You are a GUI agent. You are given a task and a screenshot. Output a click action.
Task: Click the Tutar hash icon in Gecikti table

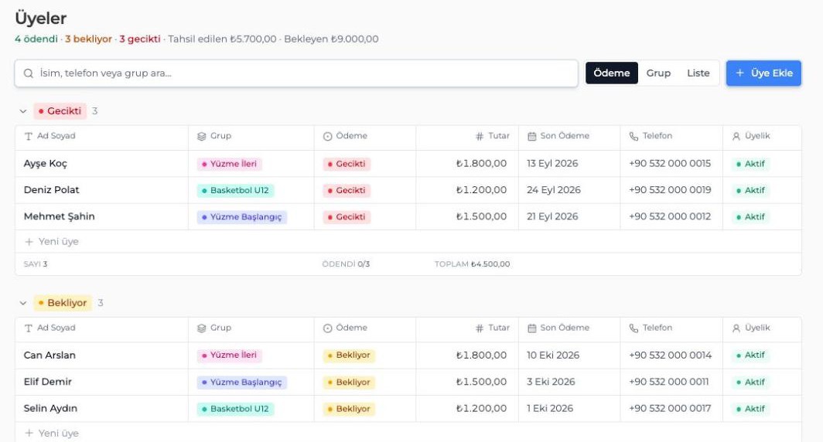(x=480, y=136)
